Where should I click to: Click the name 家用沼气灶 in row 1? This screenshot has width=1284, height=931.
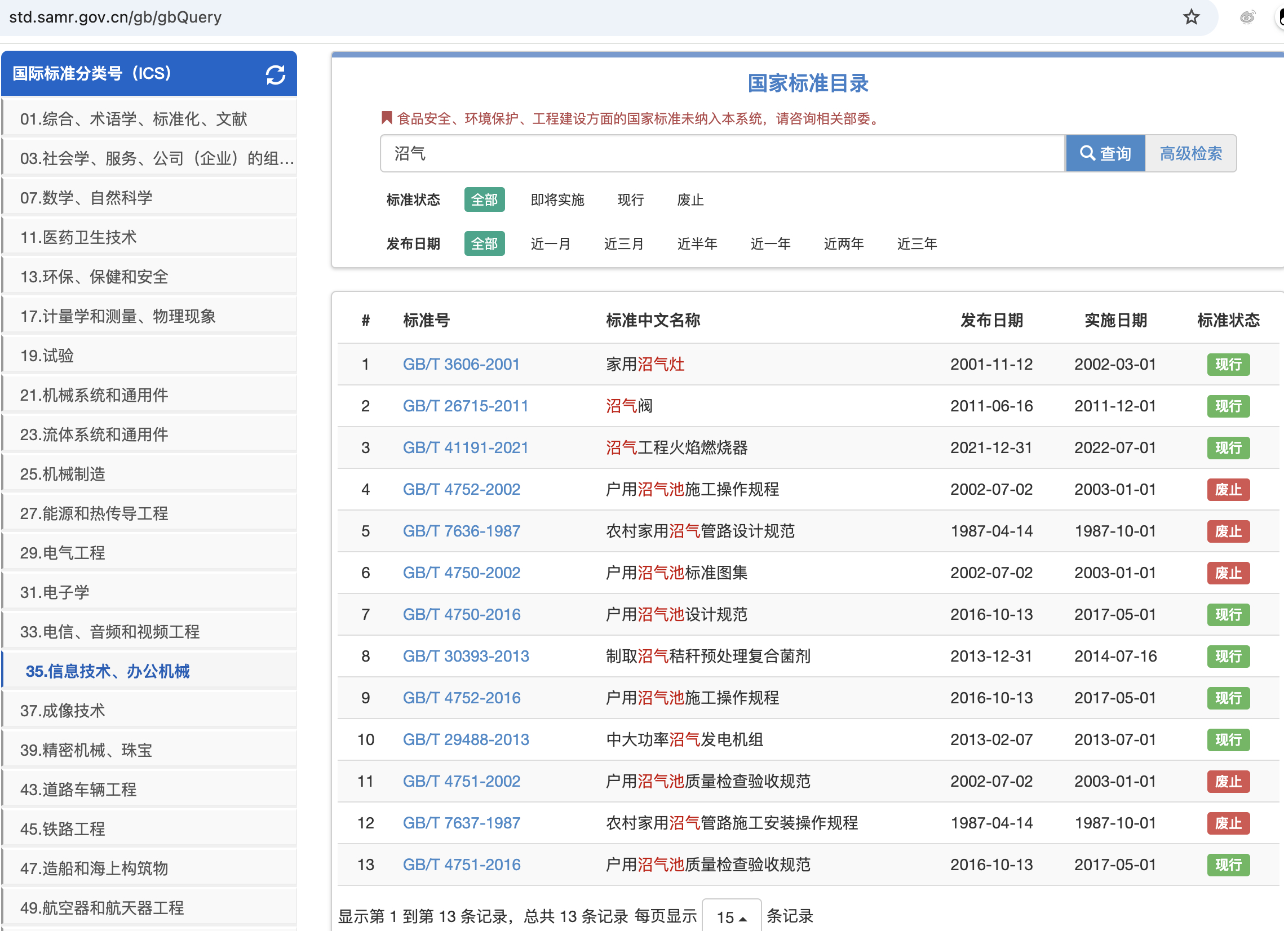[x=645, y=364]
